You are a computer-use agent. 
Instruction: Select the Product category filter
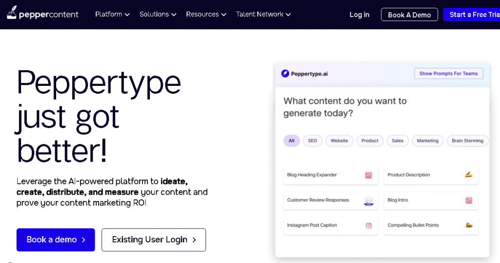pos(370,141)
